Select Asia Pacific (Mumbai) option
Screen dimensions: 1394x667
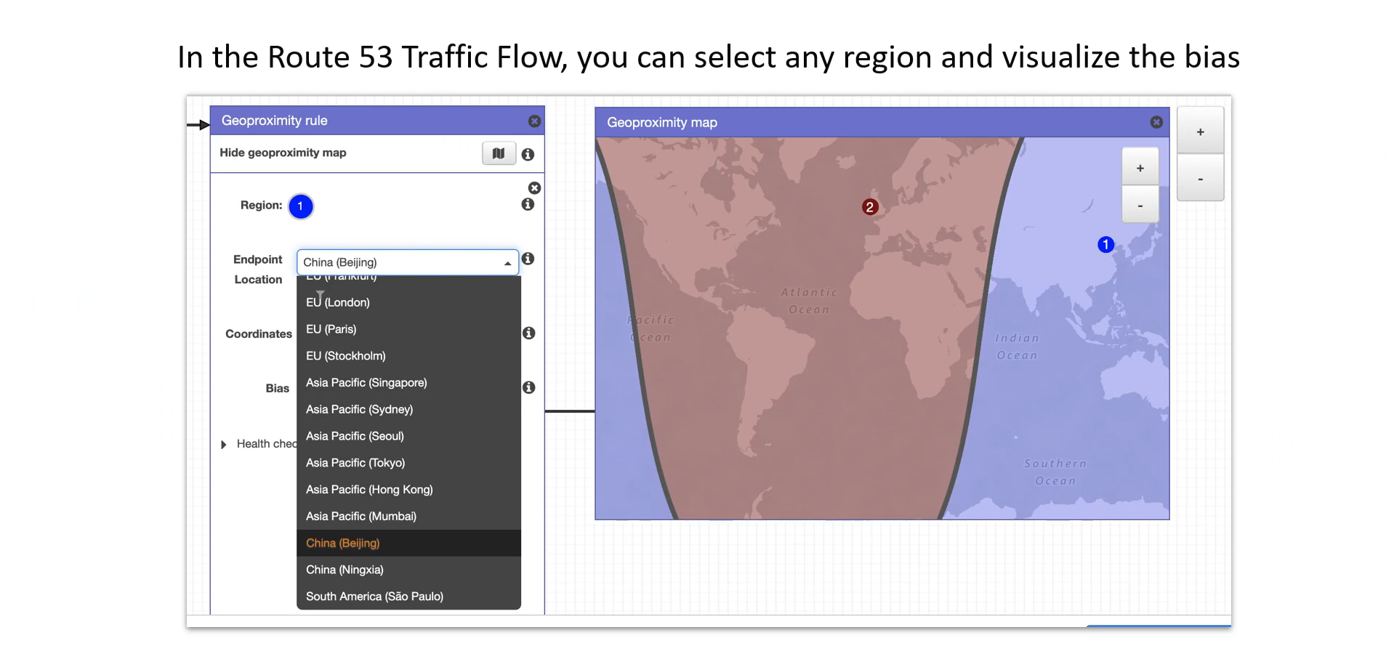pos(409,517)
